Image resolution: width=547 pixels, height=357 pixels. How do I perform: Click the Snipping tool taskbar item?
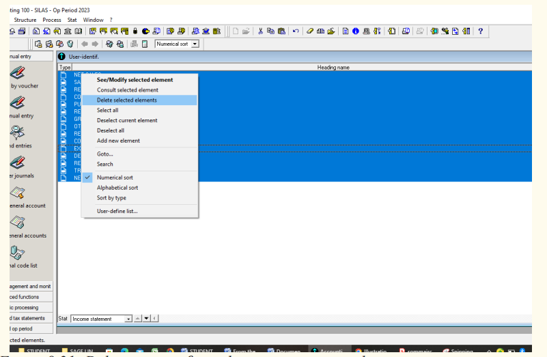pyautogui.click(x=458, y=351)
